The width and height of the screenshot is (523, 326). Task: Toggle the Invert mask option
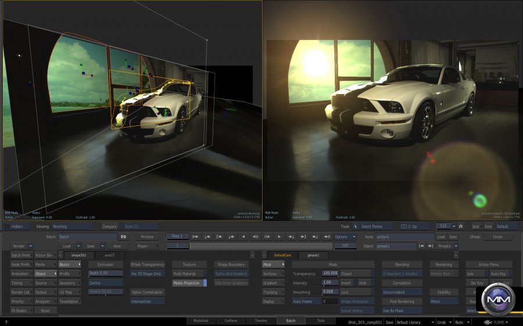coord(346,283)
